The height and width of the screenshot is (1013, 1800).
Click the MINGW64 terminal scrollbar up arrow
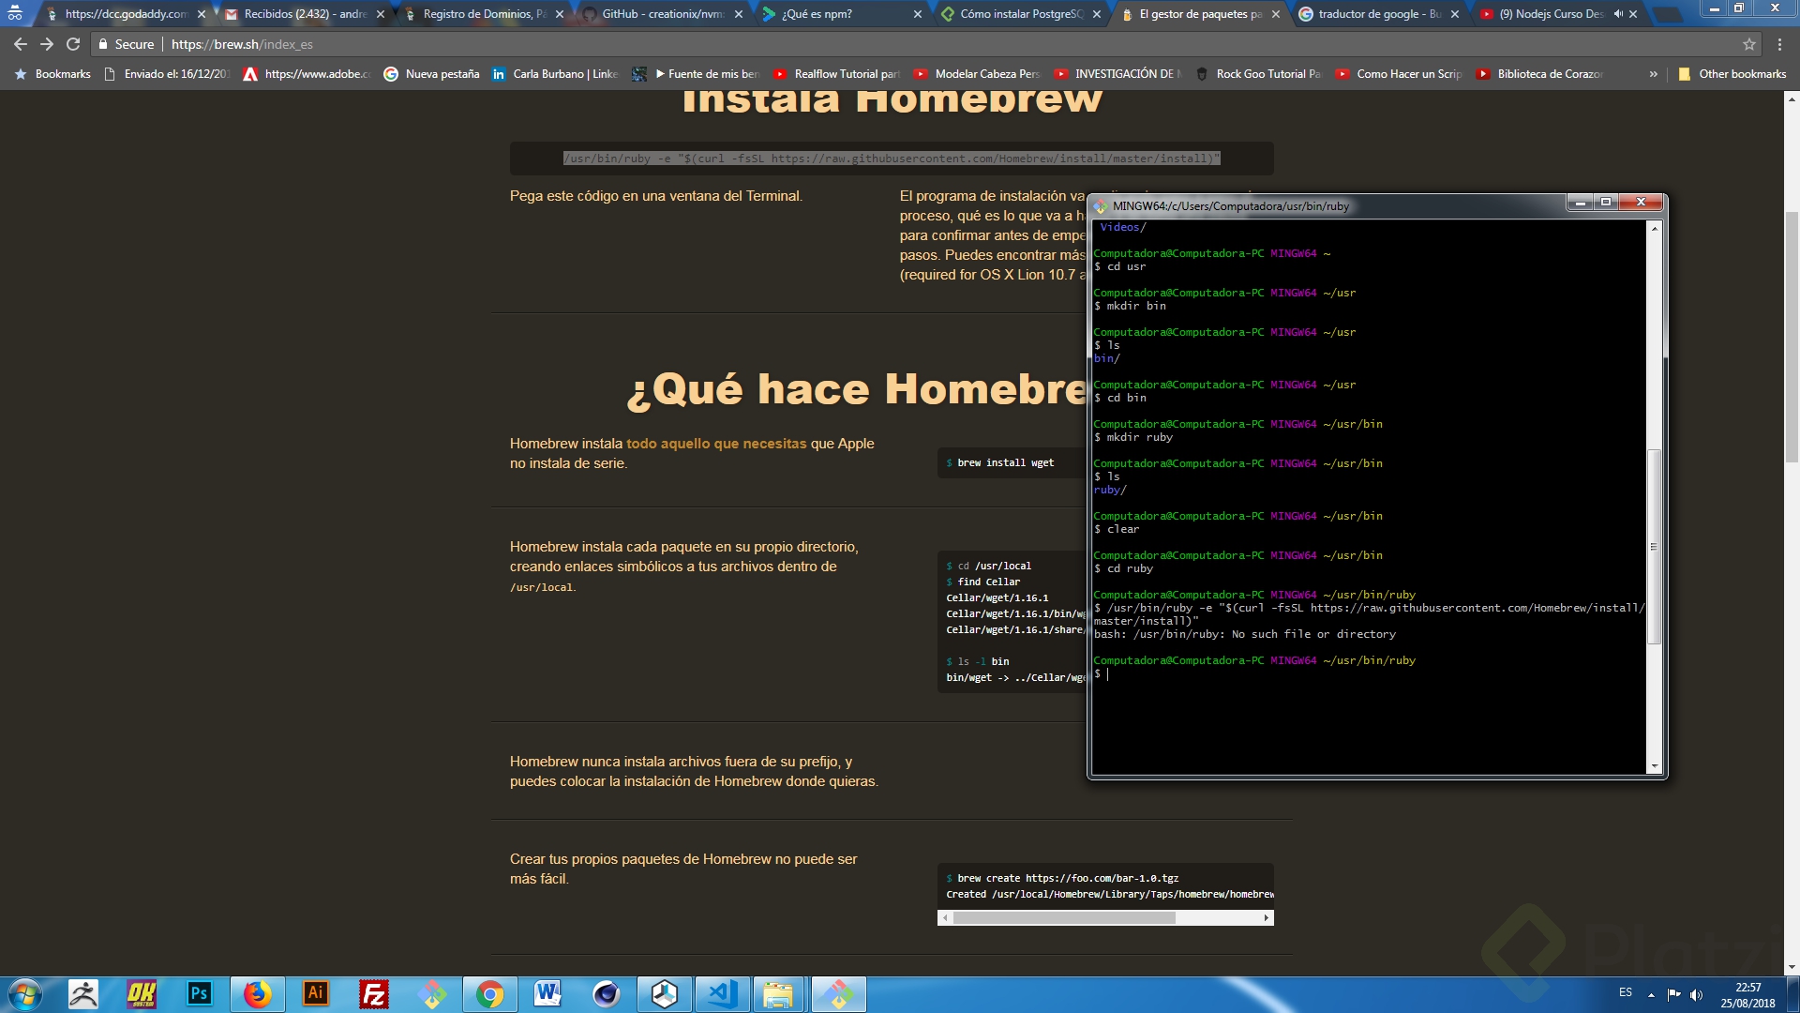(x=1654, y=228)
